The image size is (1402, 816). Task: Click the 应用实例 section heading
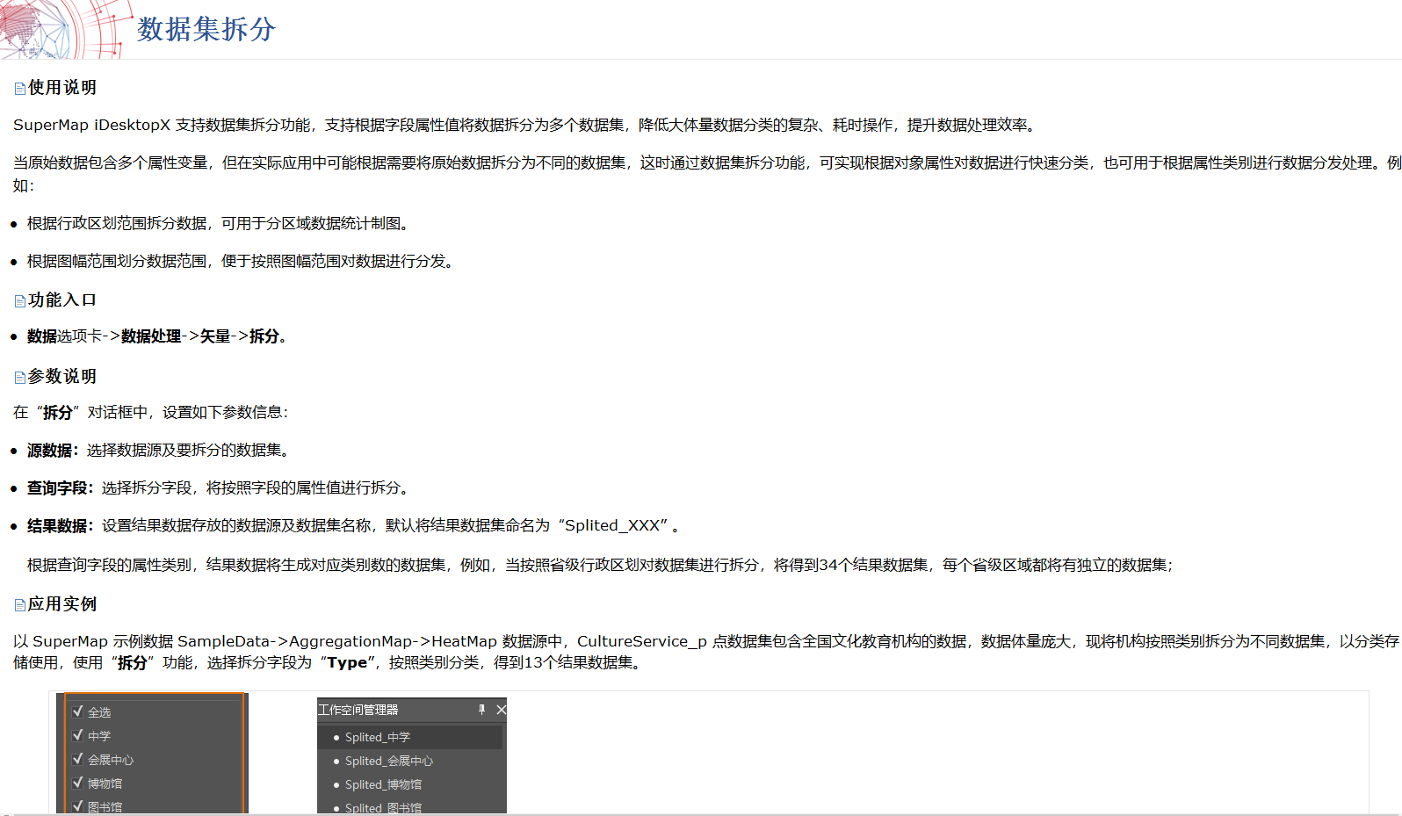tap(62, 604)
